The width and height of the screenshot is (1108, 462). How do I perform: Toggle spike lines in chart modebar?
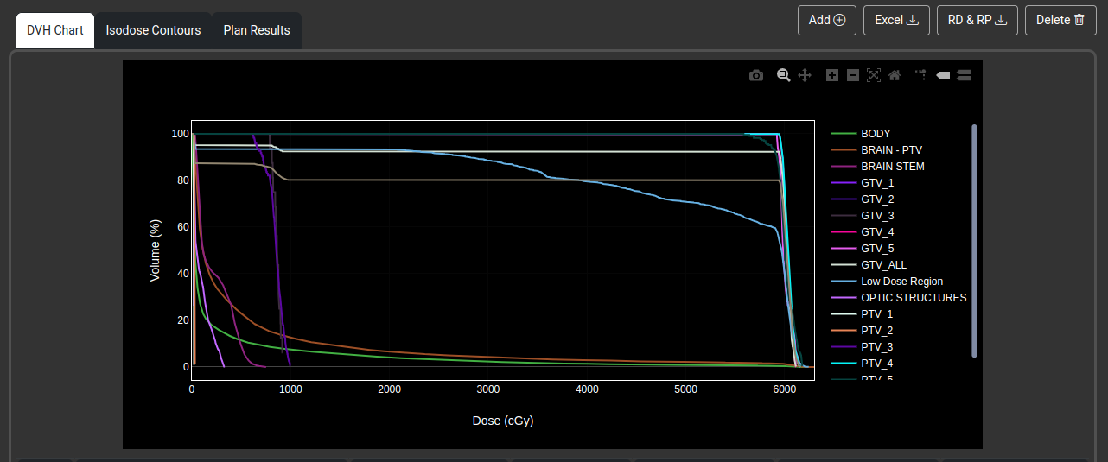coord(921,76)
